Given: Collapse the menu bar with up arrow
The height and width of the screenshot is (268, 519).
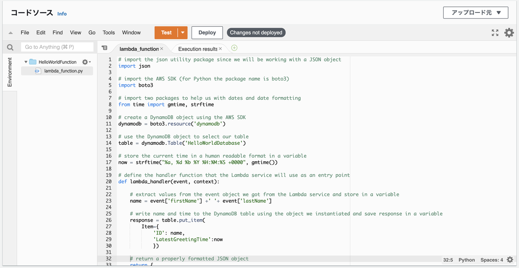Looking at the screenshot, I should [10, 33].
